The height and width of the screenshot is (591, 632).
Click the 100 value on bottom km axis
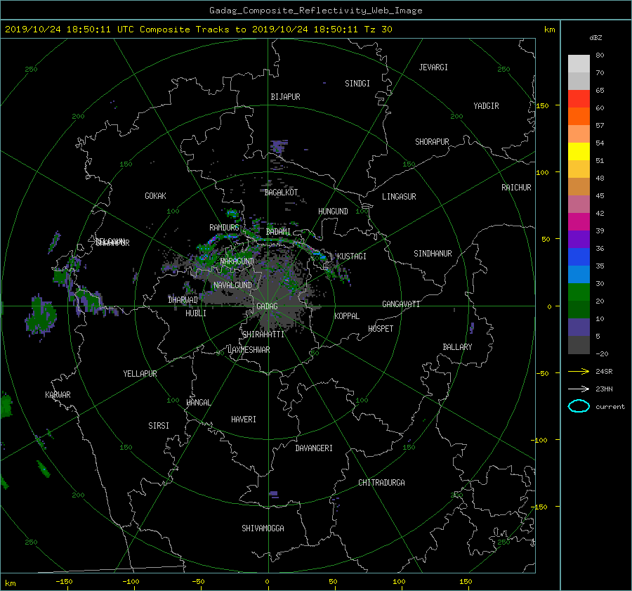[399, 582]
